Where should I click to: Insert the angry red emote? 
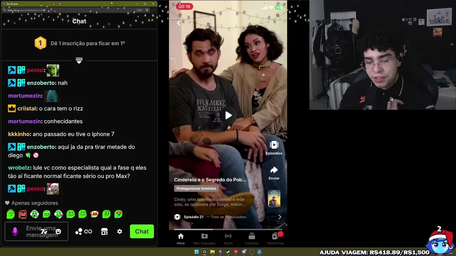[x=22, y=214]
